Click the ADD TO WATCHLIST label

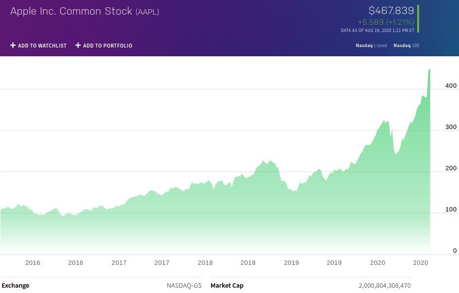coord(42,46)
